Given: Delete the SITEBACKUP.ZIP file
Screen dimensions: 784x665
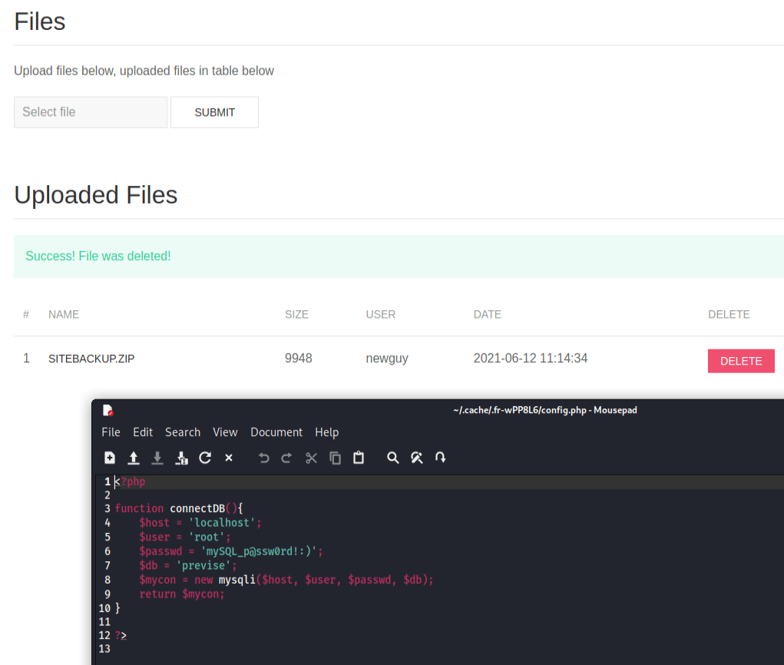Looking at the screenshot, I should tap(740, 361).
